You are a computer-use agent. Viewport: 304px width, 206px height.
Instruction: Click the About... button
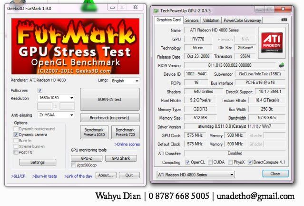[106, 175]
